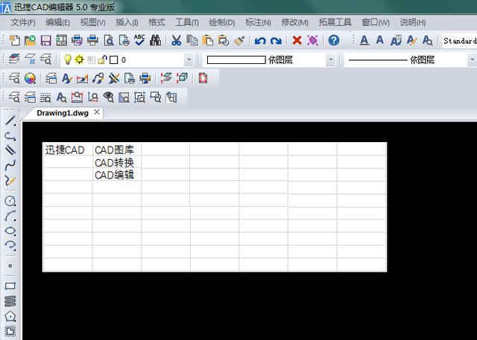Click the table cell containing 迅捷CAD
This screenshot has height=340, width=477.
pyautogui.click(x=66, y=150)
